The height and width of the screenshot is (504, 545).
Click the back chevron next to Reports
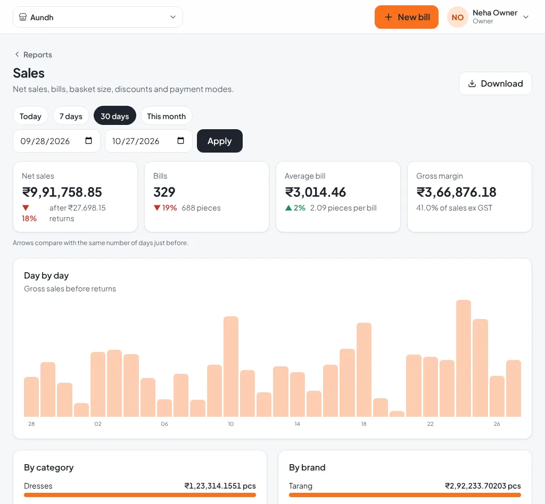pyautogui.click(x=16, y=54)
